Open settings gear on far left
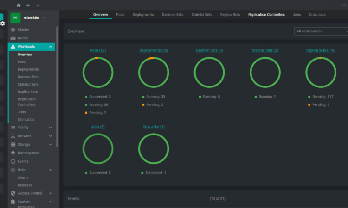Screen dimensions: 348x208 click(3, 23)
